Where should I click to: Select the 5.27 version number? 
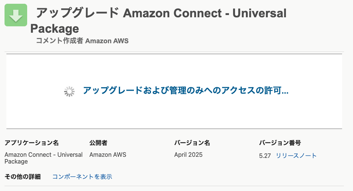pos(265,156)
